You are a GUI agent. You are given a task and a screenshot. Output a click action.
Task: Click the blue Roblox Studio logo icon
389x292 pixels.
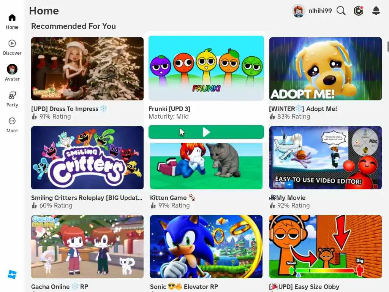12,275
